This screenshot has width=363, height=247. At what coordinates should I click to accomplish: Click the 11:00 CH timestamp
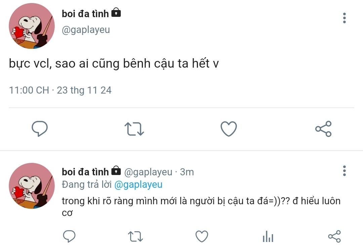tap(29, 90)
